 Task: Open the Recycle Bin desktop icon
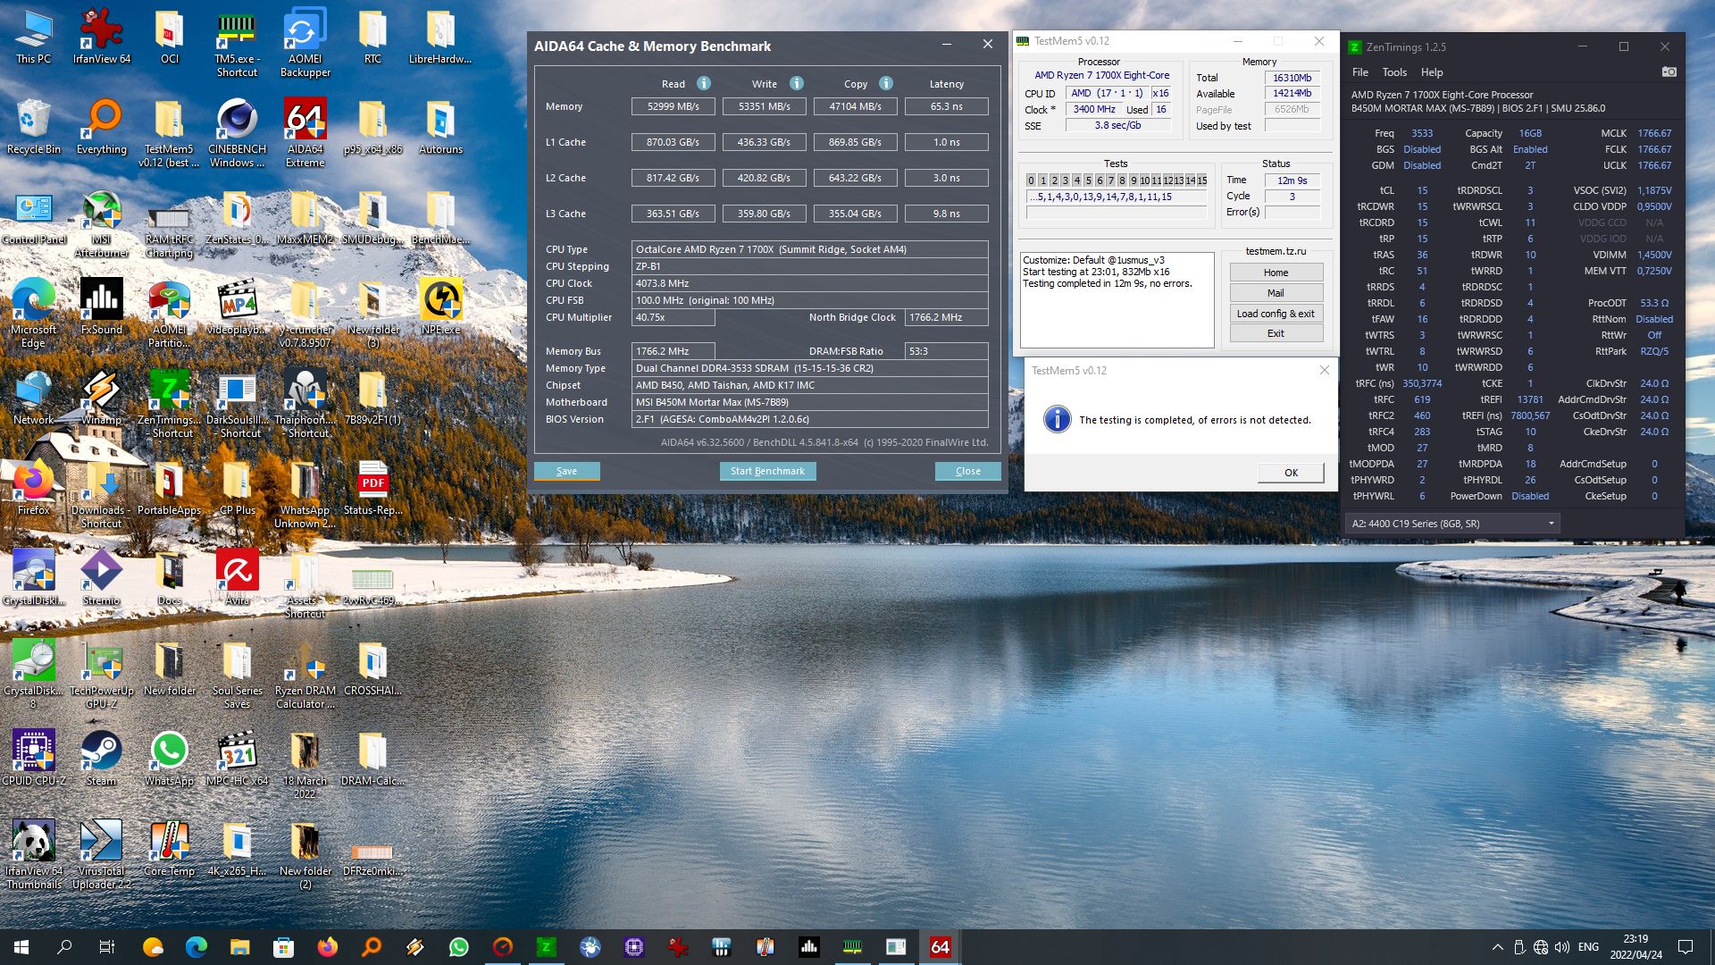(34, 127)
